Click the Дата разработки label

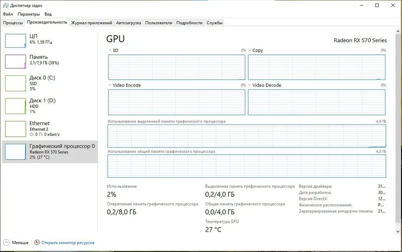point(315,193)
